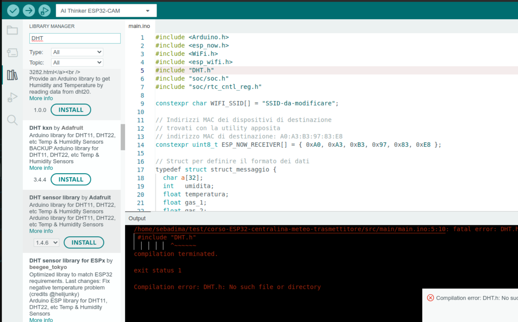Image resolution: width=518 pixels, height=322 pixels.
Task: Click the Output panel header
Action: (x=137, y=218)
